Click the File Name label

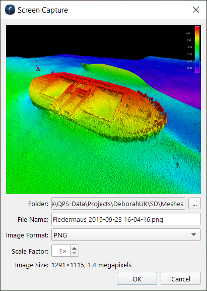click(x=33, y=220)
